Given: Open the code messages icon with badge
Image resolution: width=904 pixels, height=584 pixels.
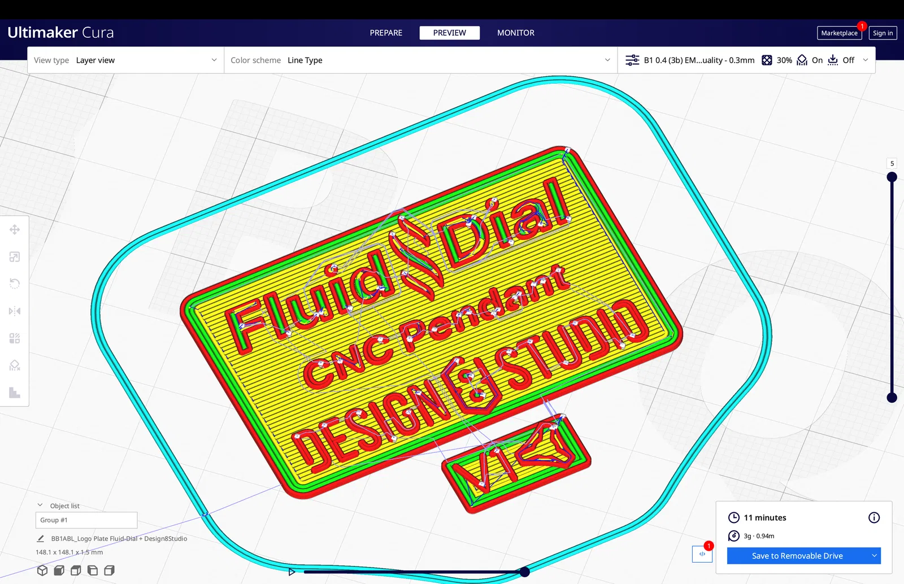Looking at the screenshot, I should 702,554.
